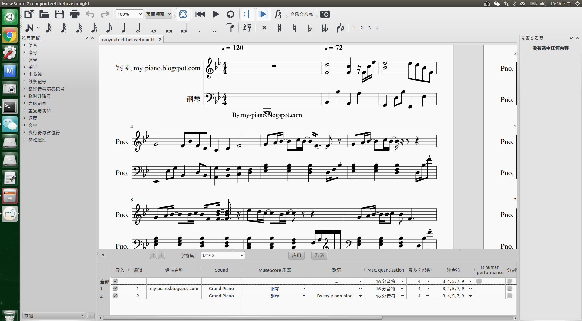Apply natural accidental

point(294,28)
